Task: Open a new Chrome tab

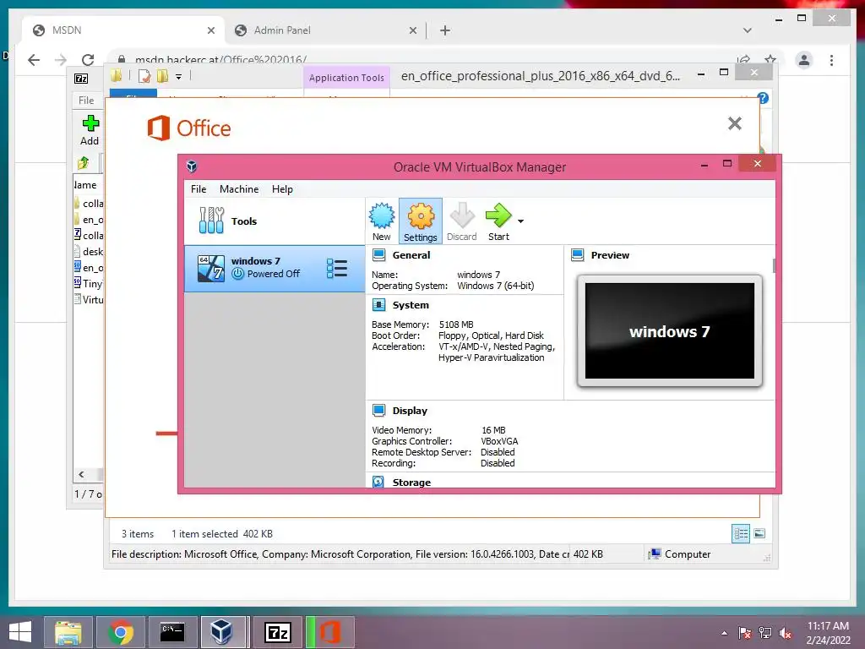Action: tap(444, 30)
